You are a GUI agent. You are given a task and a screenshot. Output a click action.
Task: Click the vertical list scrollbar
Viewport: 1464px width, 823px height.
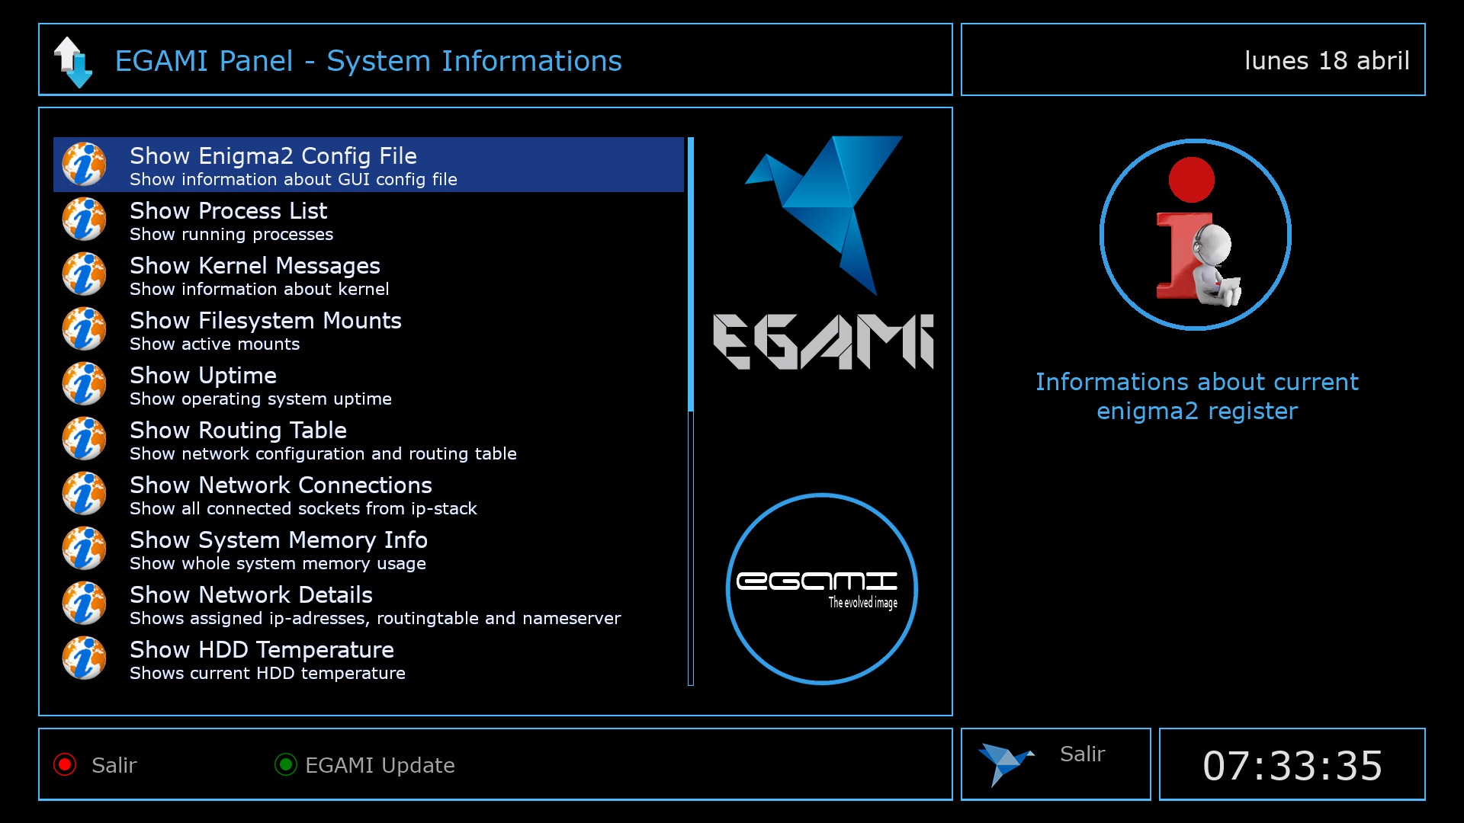pos(691,411)
